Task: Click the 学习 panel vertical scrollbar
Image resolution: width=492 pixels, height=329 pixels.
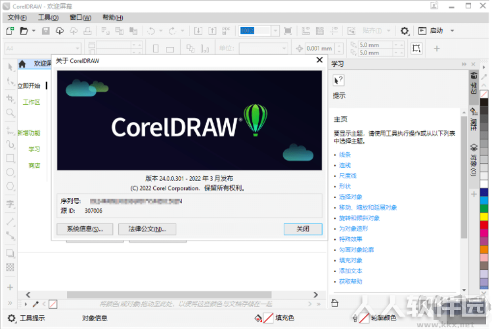Action: click(464, 177)
